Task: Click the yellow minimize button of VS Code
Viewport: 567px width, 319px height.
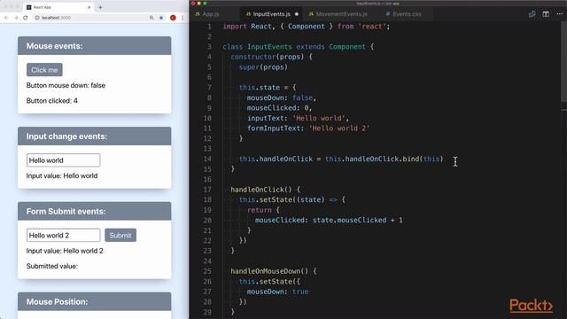Action: 198,4
